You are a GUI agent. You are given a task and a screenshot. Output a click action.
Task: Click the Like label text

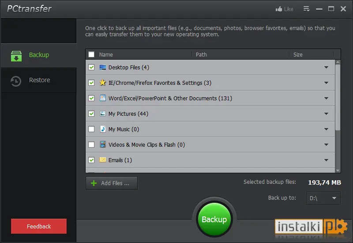[x=289, y=9]
